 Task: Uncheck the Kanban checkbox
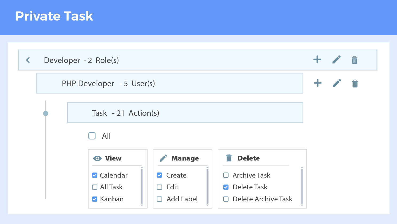(95, 199)
